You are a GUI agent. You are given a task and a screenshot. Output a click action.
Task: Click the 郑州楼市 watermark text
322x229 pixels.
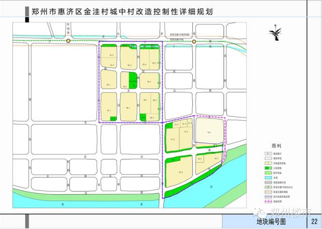pos(289,211)
